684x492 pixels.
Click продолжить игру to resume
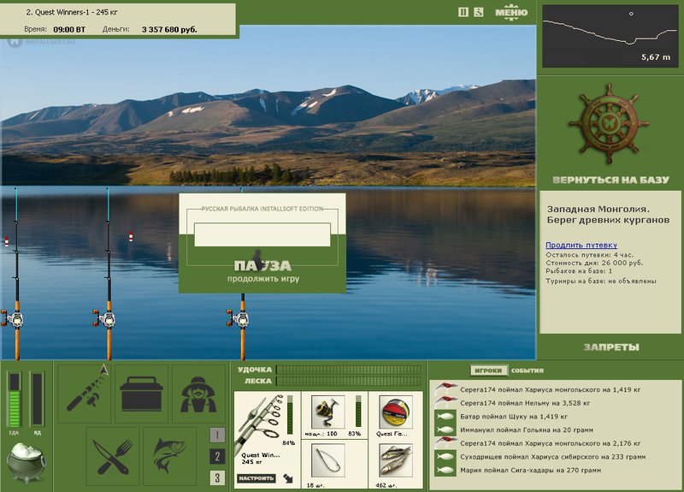click(x=263, y=279)
